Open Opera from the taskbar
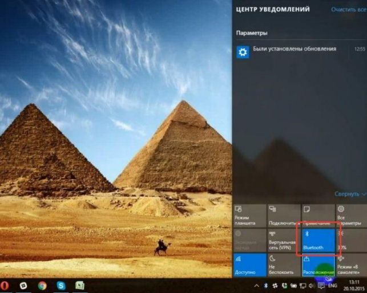The width and height of the screenshot is (367, 293). tap(5, 286)
